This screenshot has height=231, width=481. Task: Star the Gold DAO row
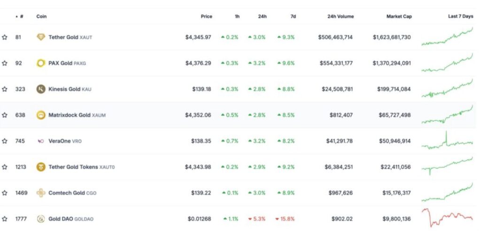click(4, 219)
